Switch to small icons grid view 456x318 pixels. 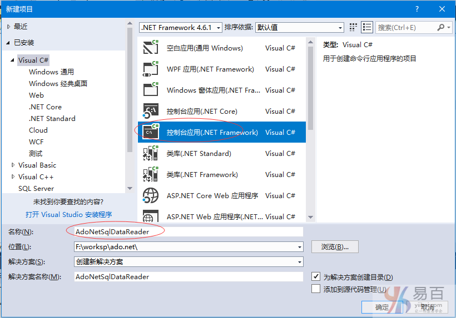354,27
